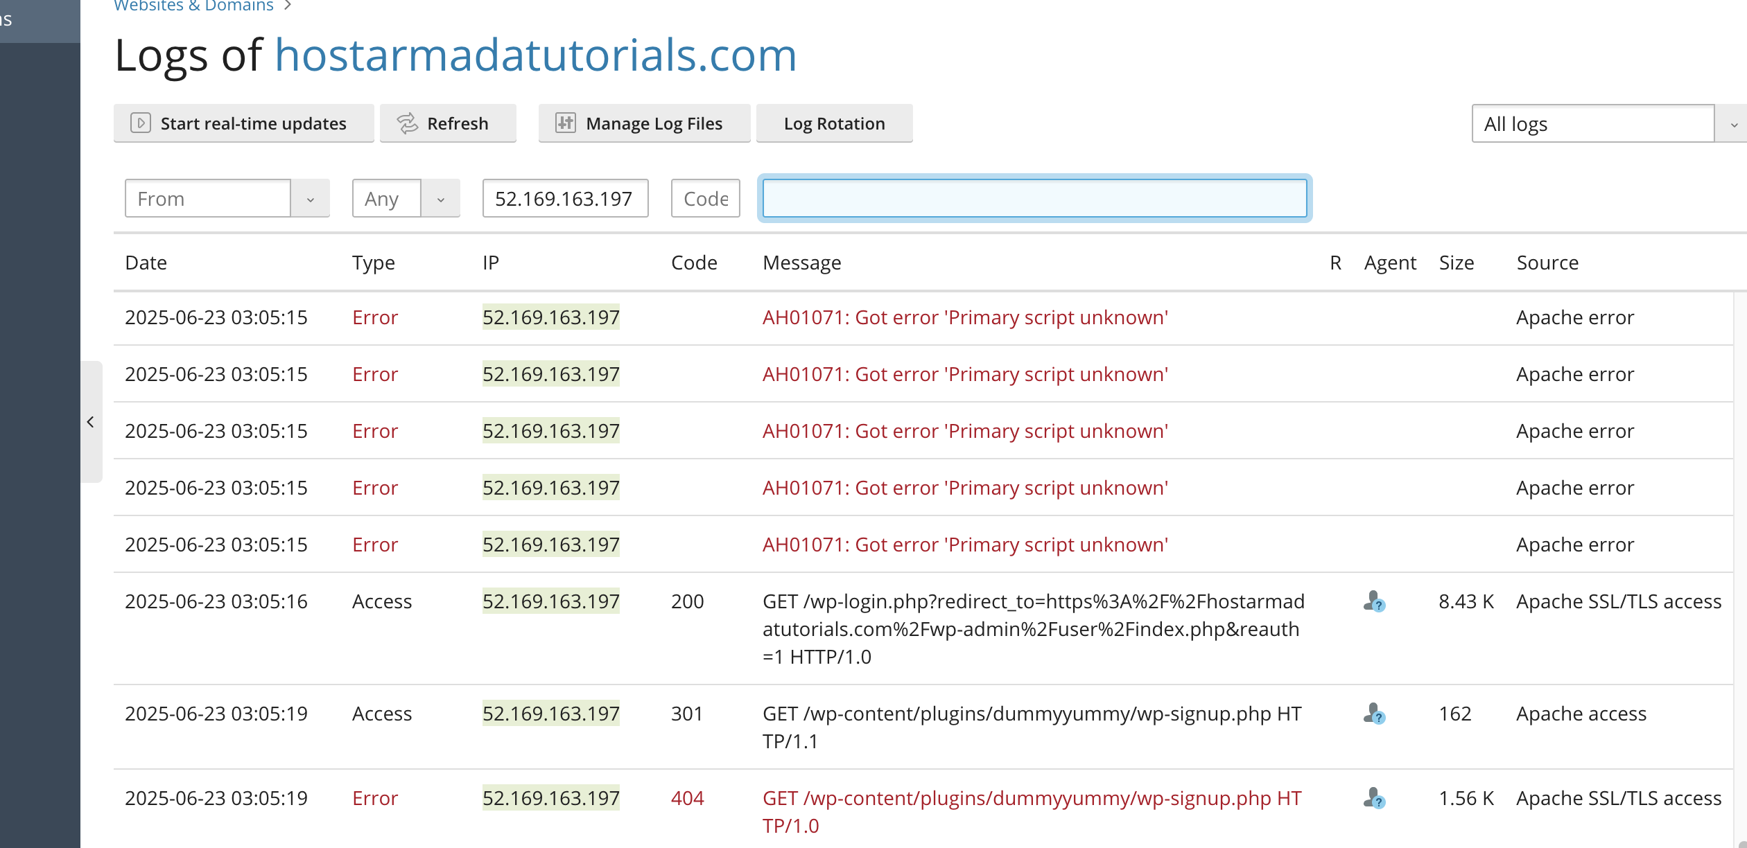The image size is (1747, 848).
Task: Click the Manage Log Files icon
Action: click(x=566, y=123)
